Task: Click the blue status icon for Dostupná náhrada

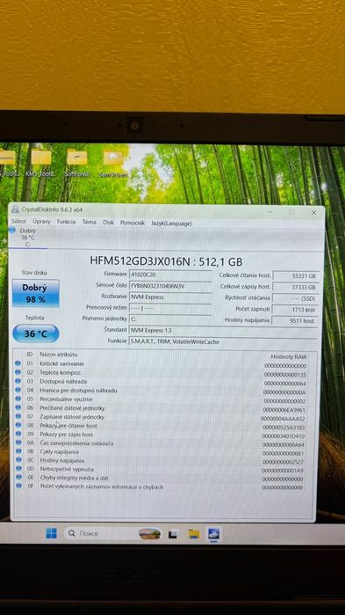Action: coord(18,381)
